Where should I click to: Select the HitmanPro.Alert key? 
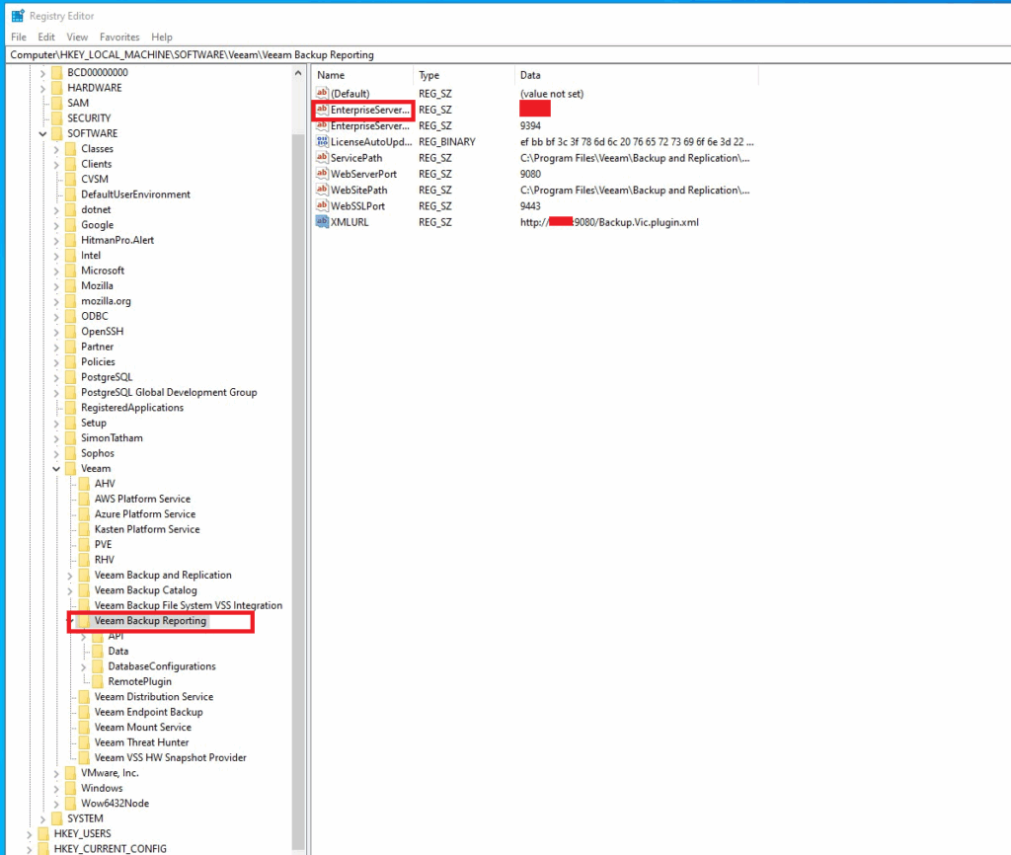pyautogui.click(x=117, y=240)
